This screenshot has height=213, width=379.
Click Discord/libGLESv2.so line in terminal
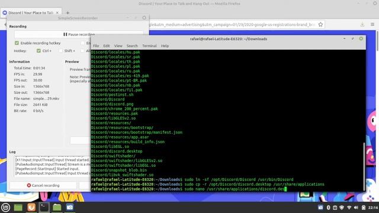click(113, 118)
